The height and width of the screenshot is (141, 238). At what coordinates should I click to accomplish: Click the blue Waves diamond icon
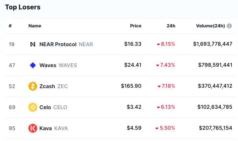33,65
